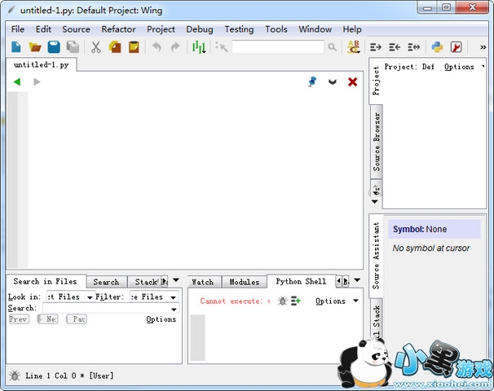Save the file with the disk icon
This screenshot has height=391, width=494.
(54, 47)
